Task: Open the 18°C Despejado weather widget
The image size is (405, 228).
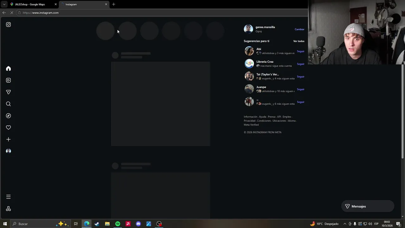Action: pyautogui.click(x=324, y=224)
